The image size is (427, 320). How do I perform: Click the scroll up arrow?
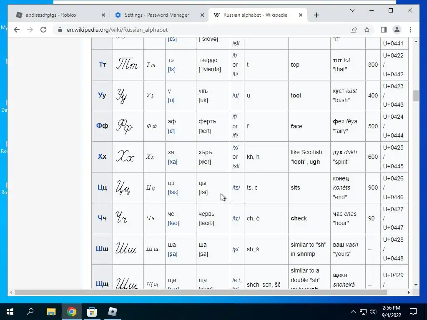pos(416,41)
